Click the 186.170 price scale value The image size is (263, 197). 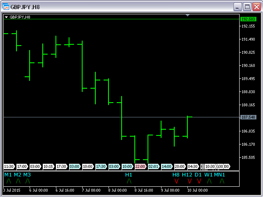click(x=248, y=144)
